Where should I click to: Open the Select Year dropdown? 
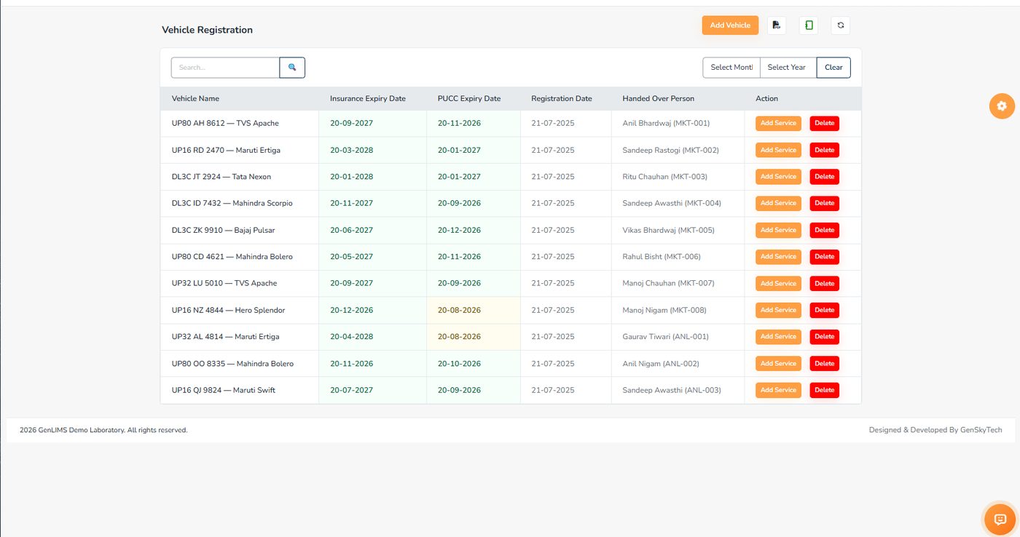point(788,68)
